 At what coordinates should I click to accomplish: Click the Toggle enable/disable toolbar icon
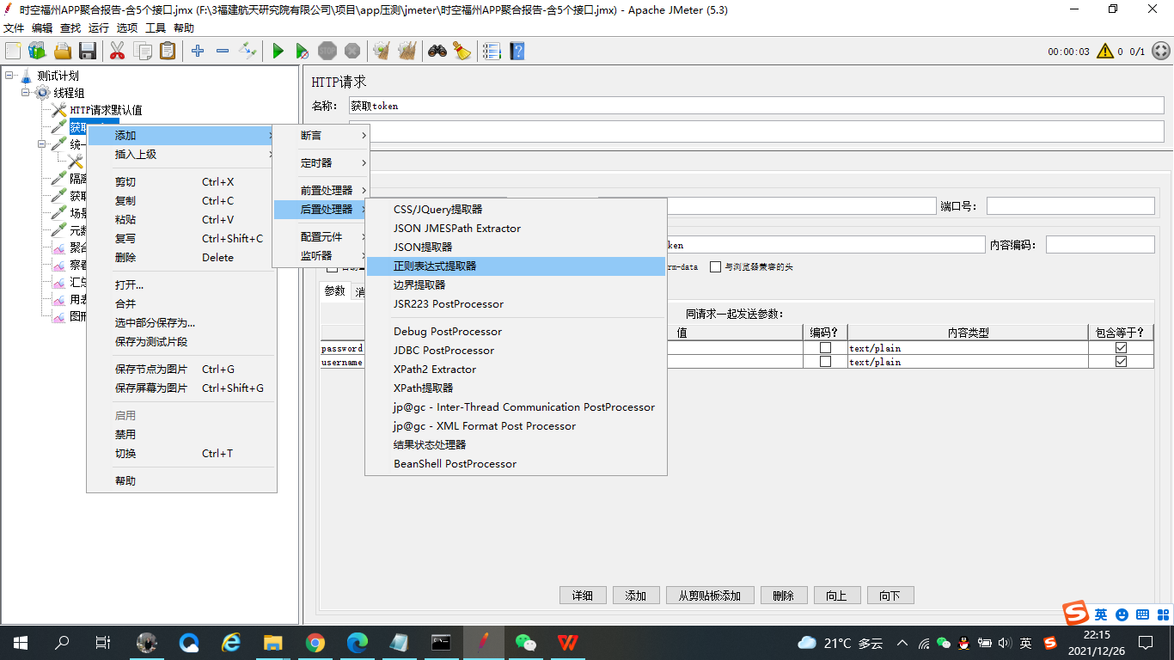pos(248,52)
